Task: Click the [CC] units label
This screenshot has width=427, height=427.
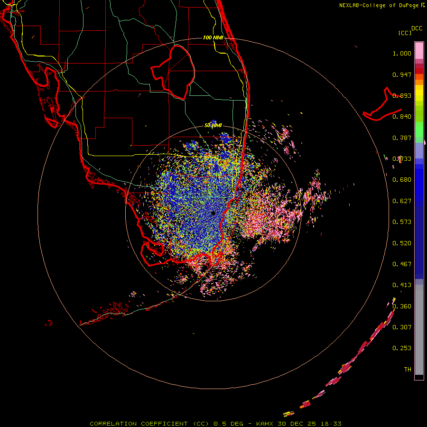Action: pos(405,33)
